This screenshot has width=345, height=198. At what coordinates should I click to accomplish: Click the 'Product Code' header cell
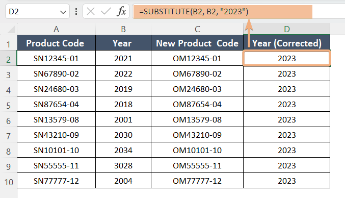[57, 43]
